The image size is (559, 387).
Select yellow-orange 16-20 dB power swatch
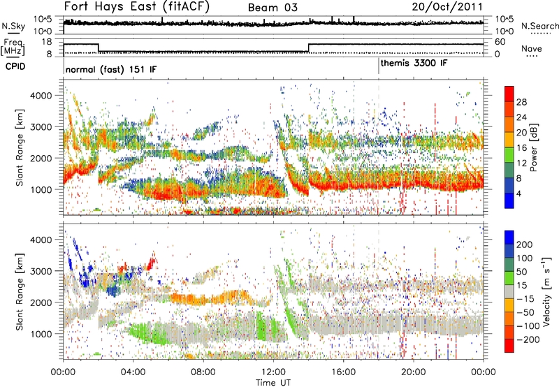pos(509,140)
